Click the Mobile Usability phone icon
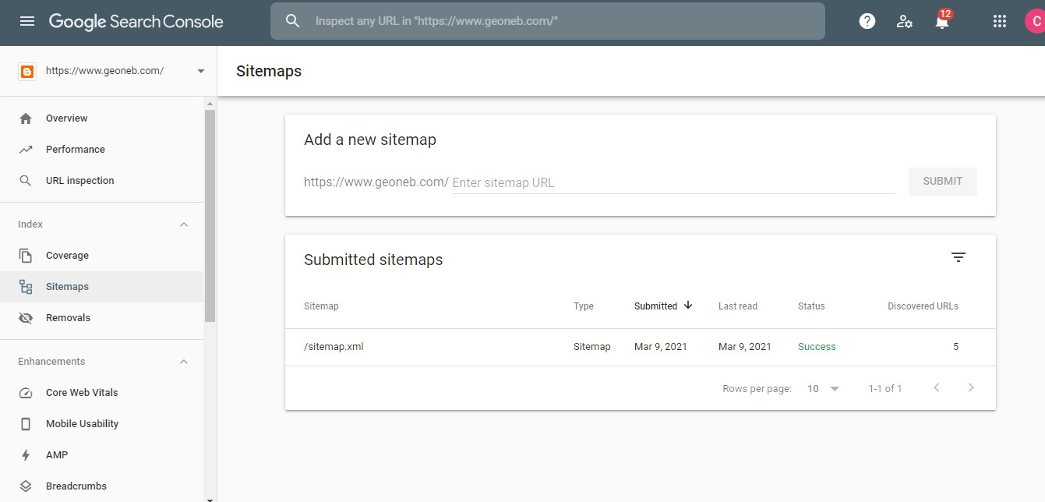The image size is (1045, 502). (26, 424)
